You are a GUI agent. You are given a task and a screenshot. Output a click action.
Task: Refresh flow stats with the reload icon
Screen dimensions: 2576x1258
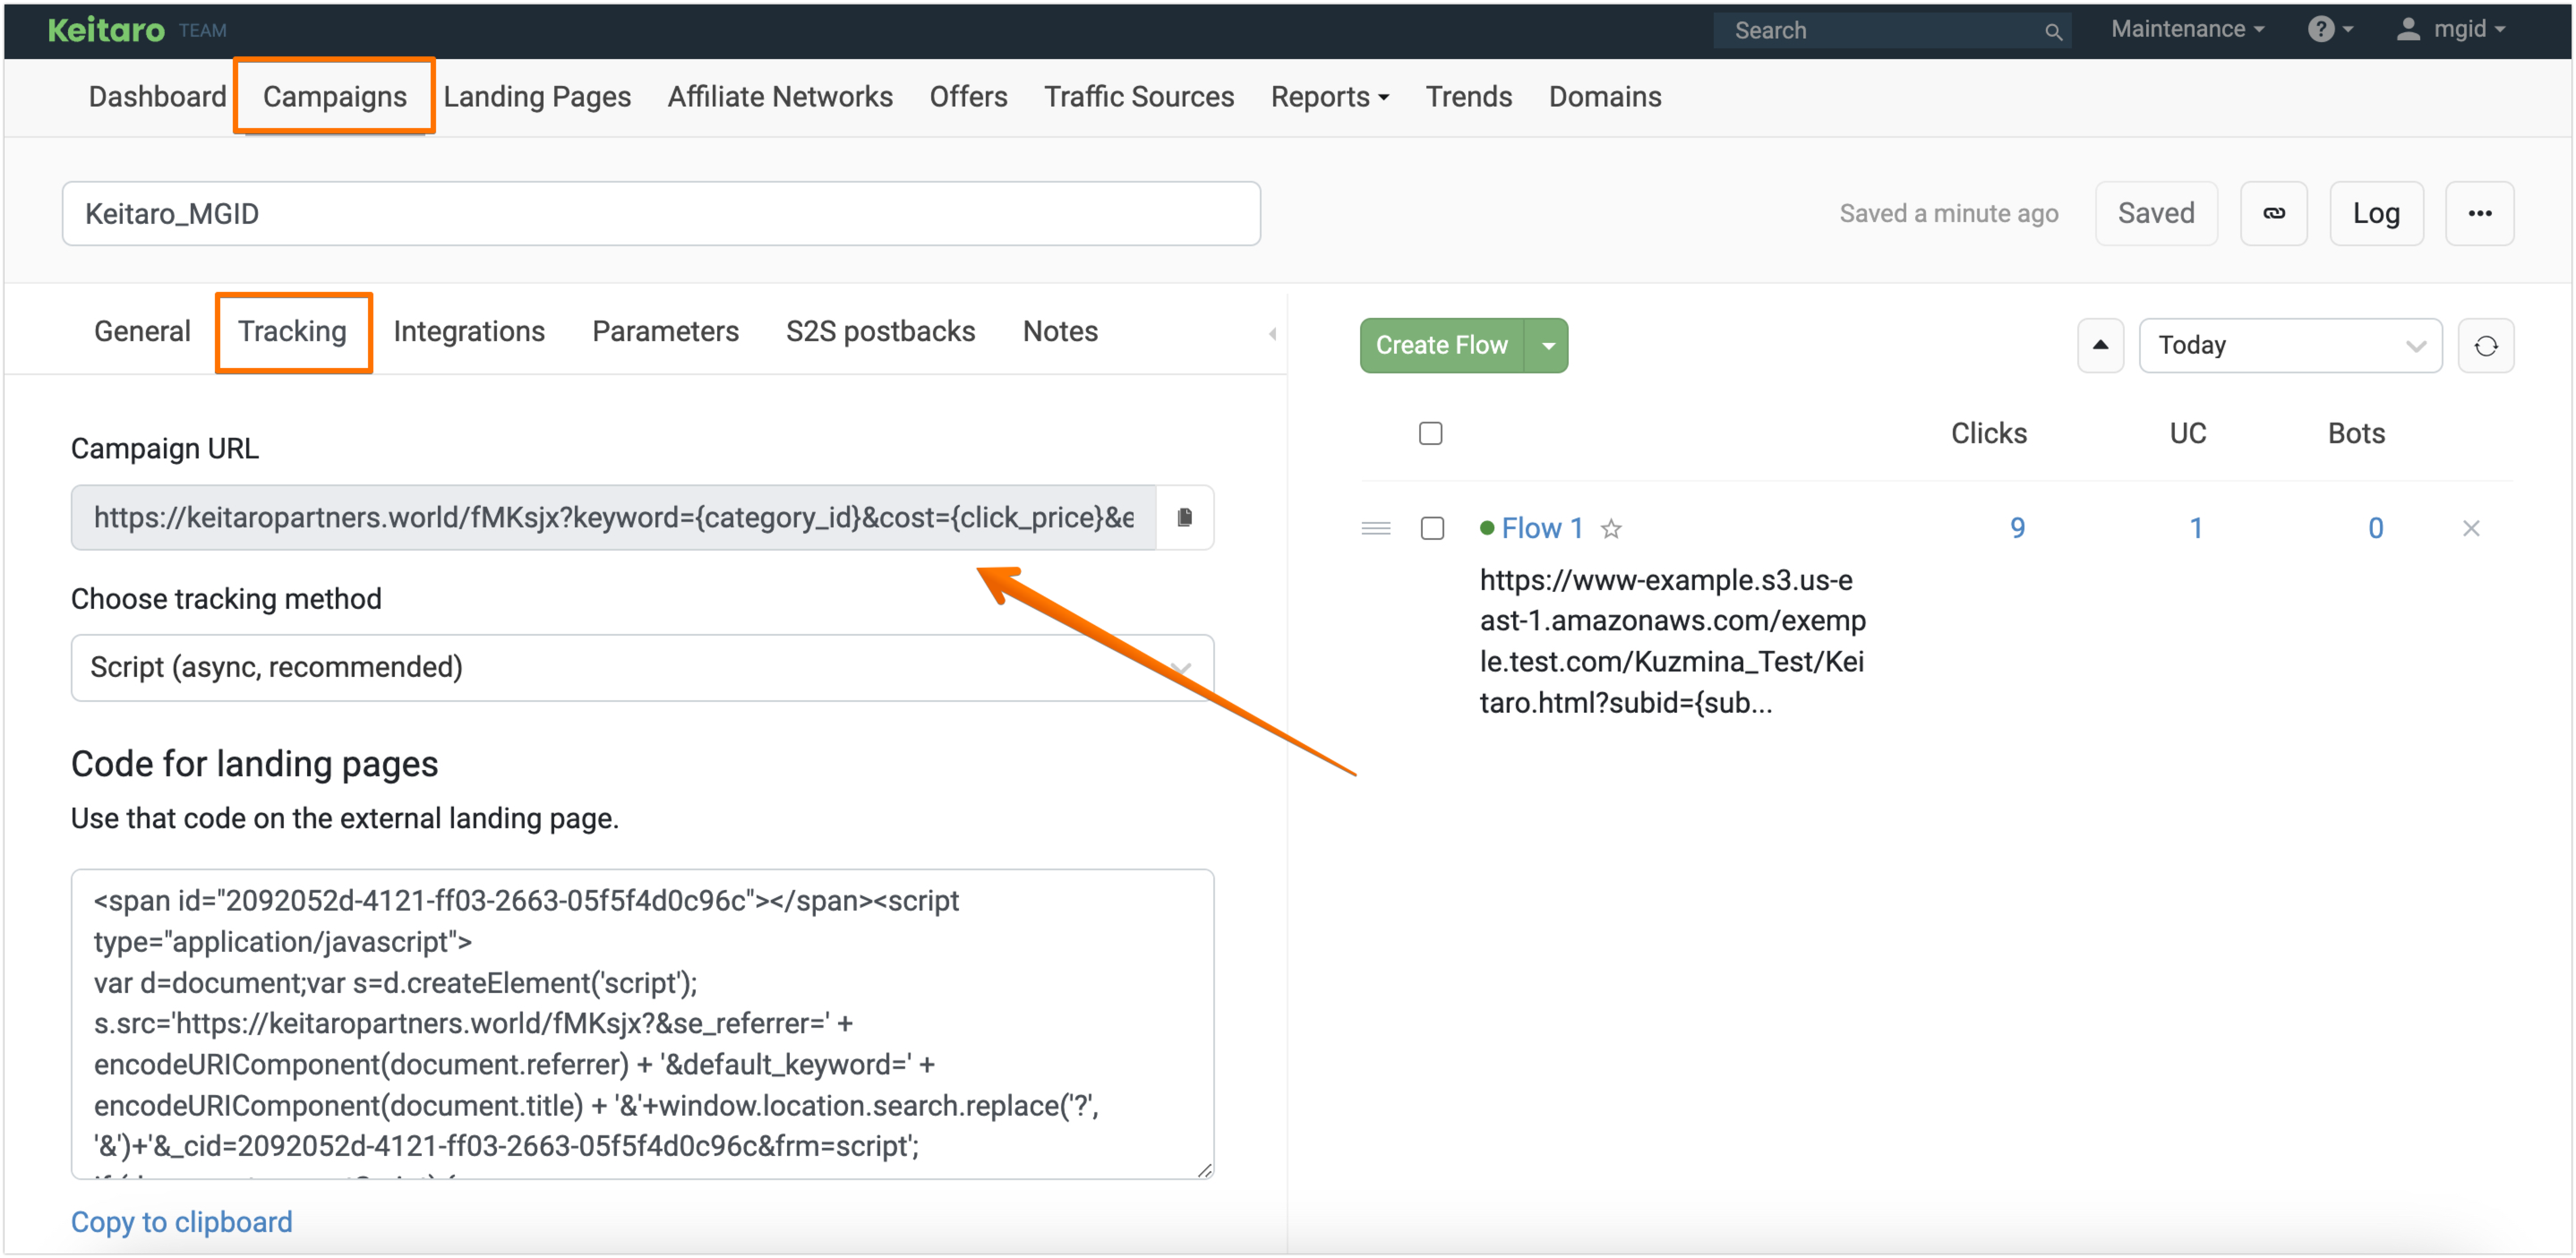[2485, 346]
